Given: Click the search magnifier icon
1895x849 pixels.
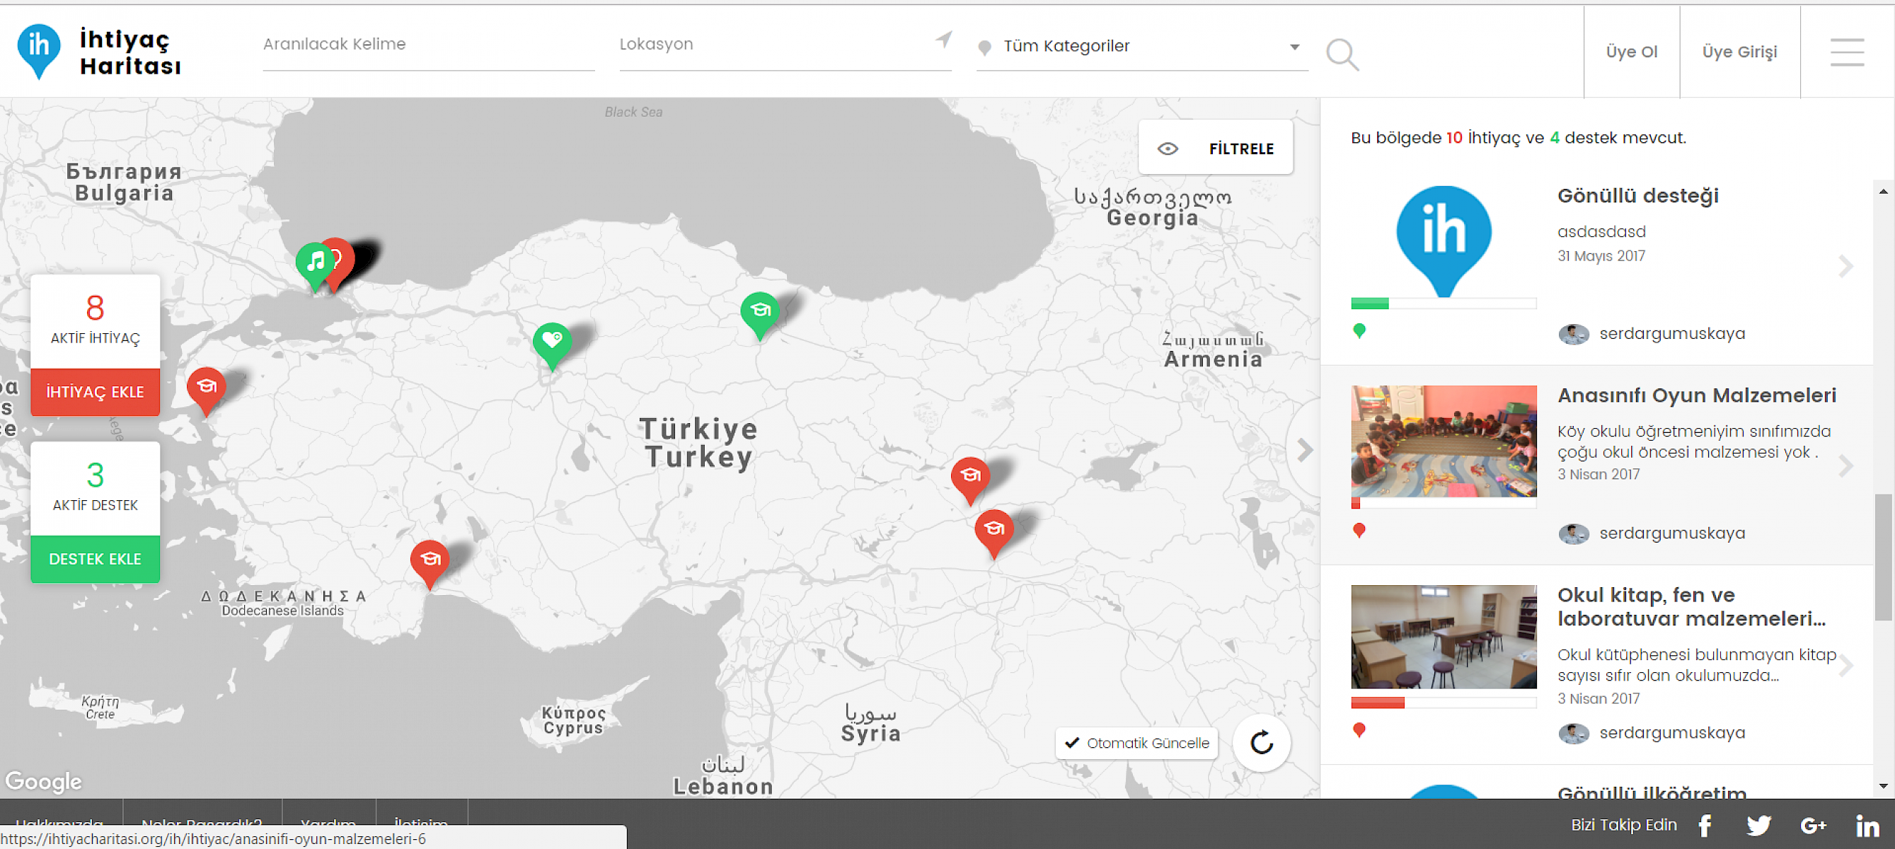Looking at the screenshot, I should tap(1341, 54).
